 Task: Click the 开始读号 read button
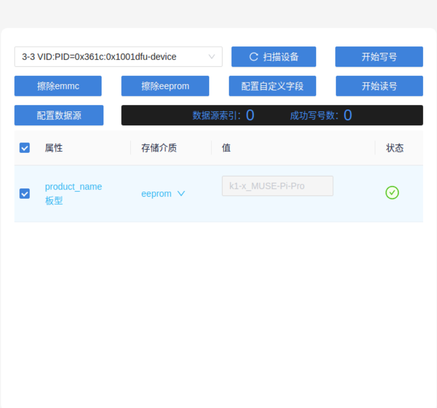379,86
